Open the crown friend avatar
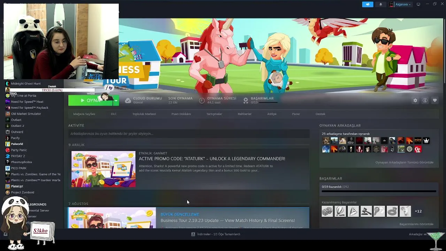Viewport: 446px width, 251px height. 426,141
